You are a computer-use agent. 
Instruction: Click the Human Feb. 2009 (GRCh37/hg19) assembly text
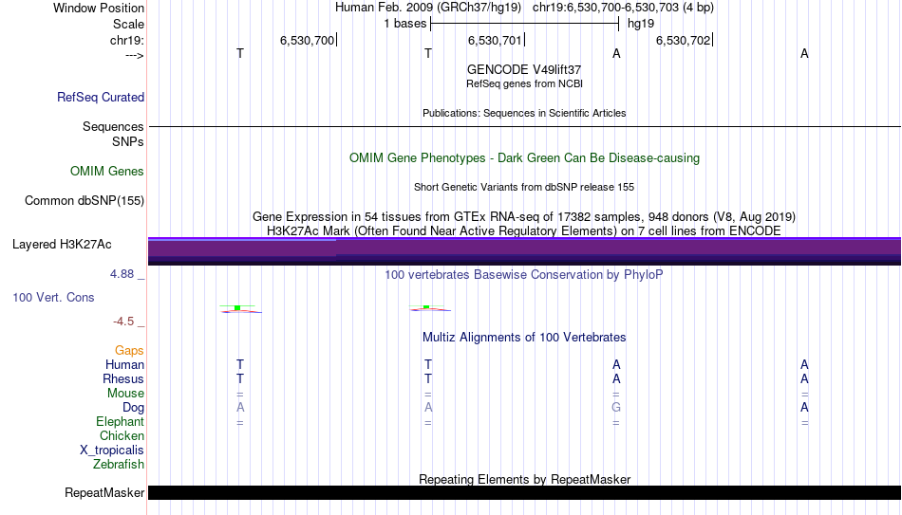pyautogui.click(x=428, y=8)
